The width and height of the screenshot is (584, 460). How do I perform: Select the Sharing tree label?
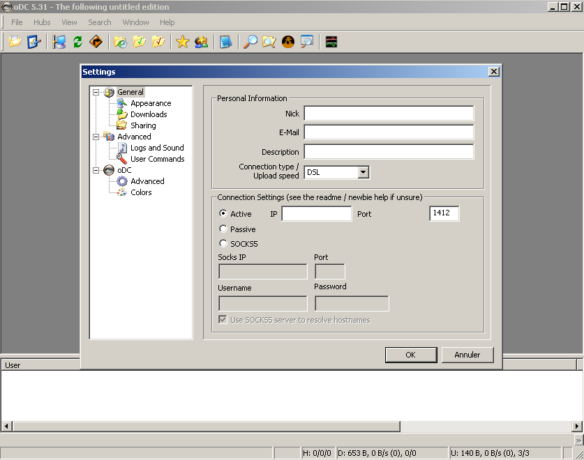pos(143,125)
